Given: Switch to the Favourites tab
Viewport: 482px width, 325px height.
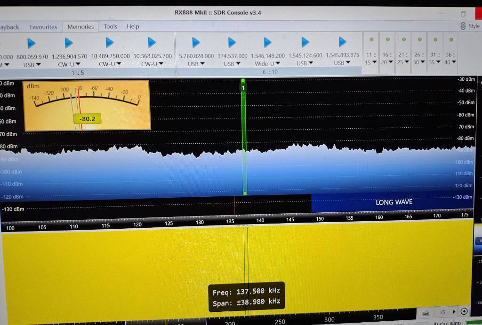Looking at the screenshot, I should (43, 27).
